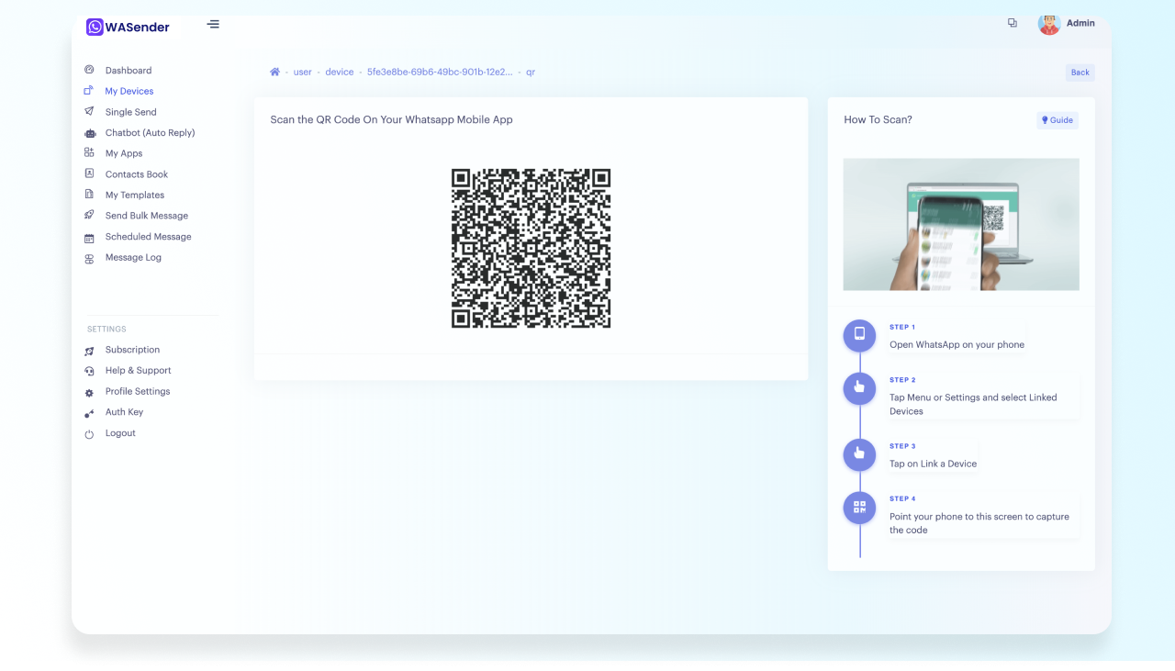
Task: Open Message Log menu item
Action: 133,258
